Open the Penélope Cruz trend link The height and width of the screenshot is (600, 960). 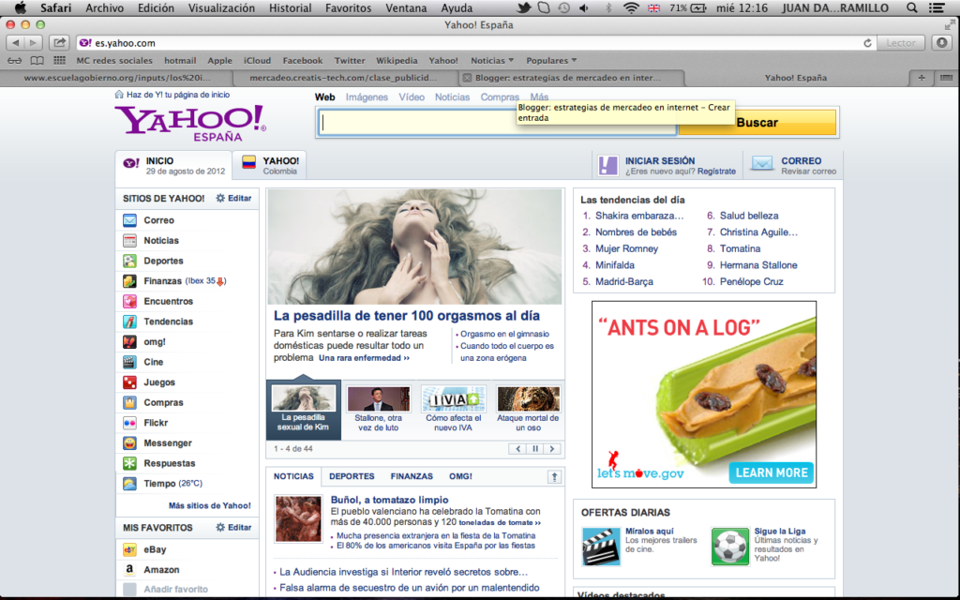tap(751, 281)
